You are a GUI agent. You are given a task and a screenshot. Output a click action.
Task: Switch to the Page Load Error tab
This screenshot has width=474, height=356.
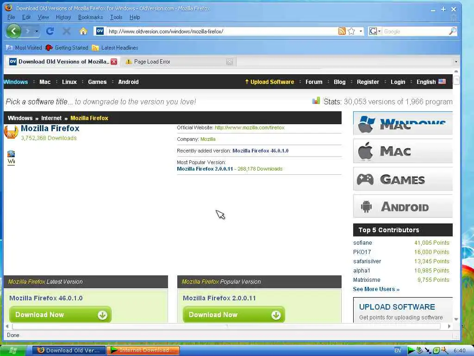tap(178, 62)
